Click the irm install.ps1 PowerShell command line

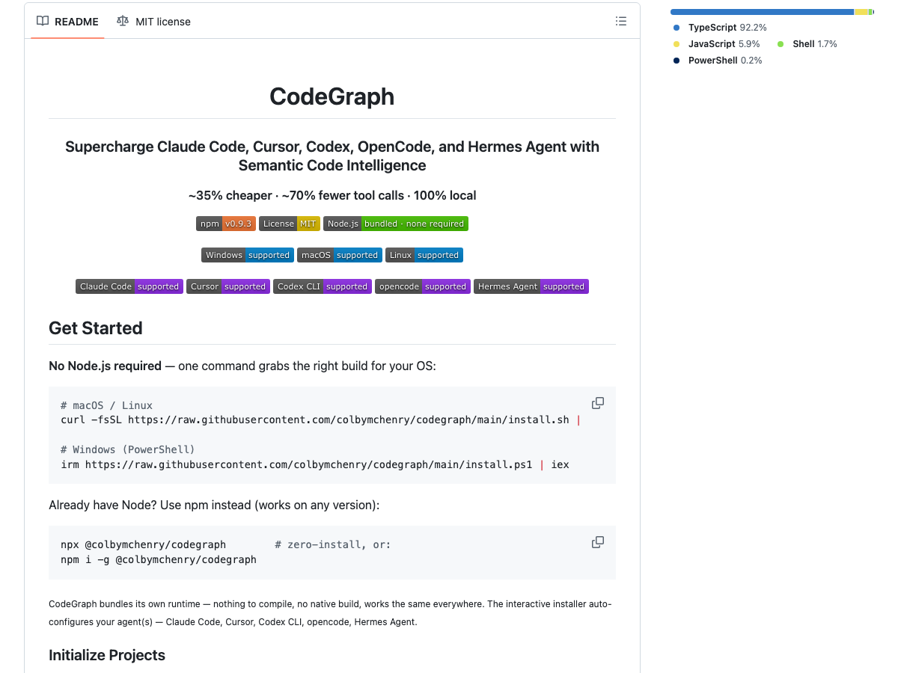click(x=315, y=464)
